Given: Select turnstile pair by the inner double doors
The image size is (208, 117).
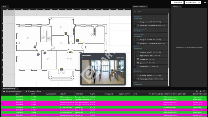Looking at the screenshot, I should coord(70,52).
